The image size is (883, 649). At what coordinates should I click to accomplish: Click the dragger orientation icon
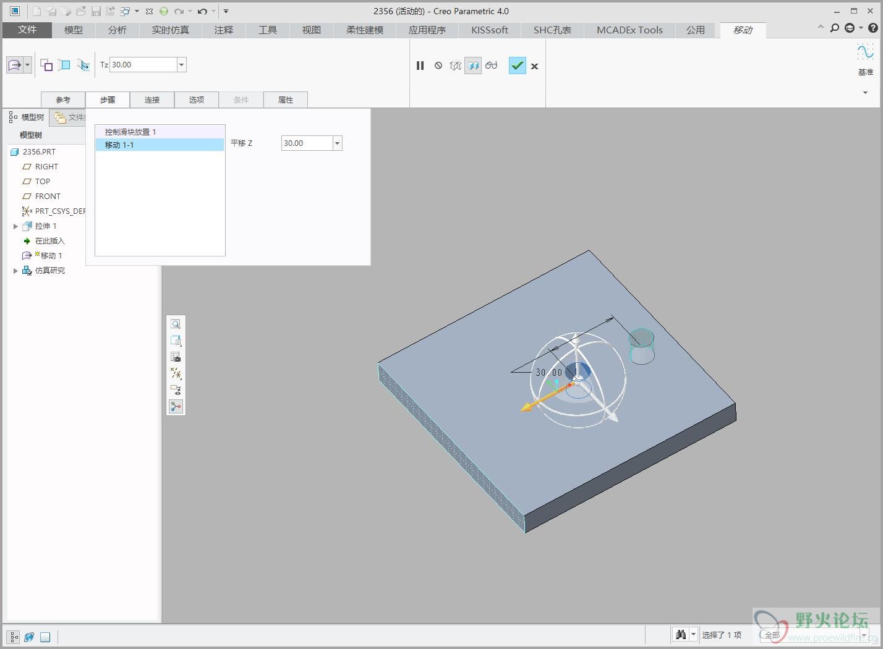point(83,65)
